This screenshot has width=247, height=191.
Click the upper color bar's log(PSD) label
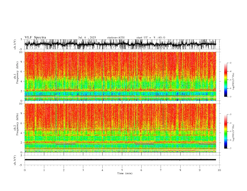pos(233,81)
